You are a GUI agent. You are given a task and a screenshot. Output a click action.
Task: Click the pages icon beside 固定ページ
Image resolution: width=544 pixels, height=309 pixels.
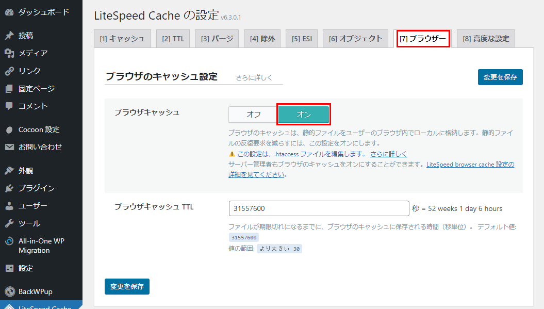coord(9,89)
